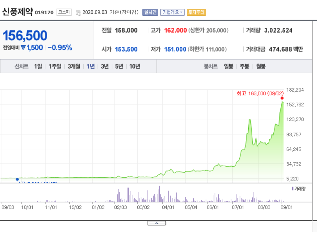Click the blue lowest-price marker dot

18,179
